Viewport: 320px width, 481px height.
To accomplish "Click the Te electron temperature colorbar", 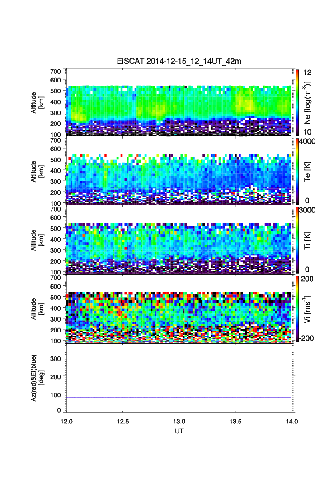I will coord(297,171).
